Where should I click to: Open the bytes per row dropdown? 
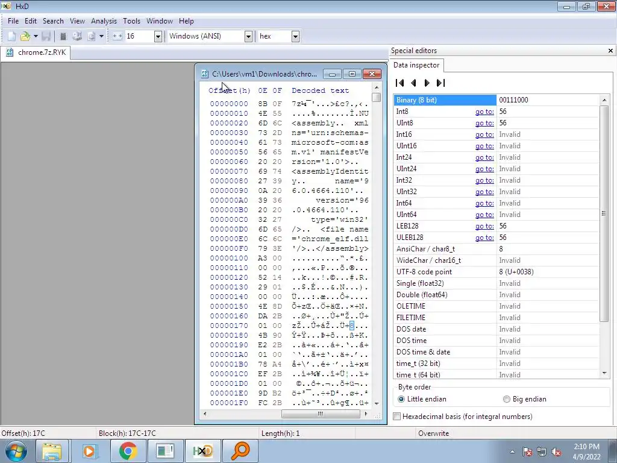click(158, 37)
